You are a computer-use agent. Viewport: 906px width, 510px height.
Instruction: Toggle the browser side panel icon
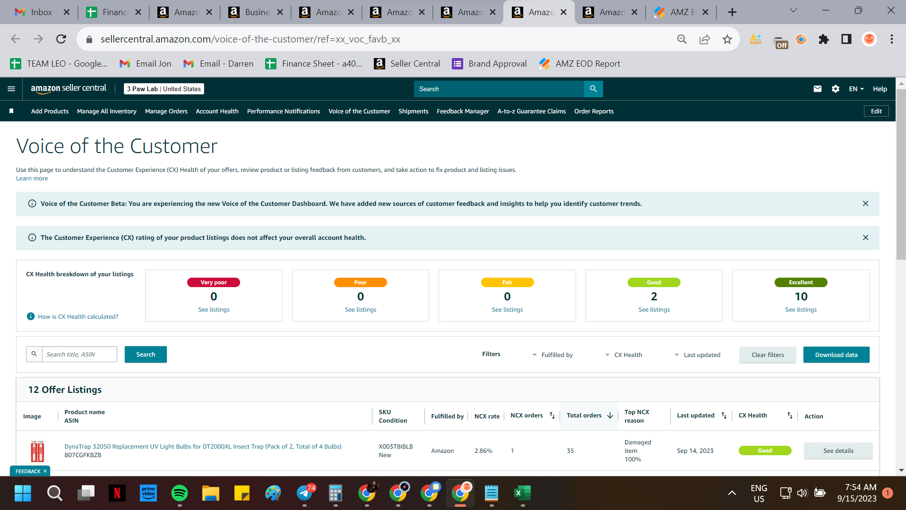pyautogui.click(x=846, y=39)
